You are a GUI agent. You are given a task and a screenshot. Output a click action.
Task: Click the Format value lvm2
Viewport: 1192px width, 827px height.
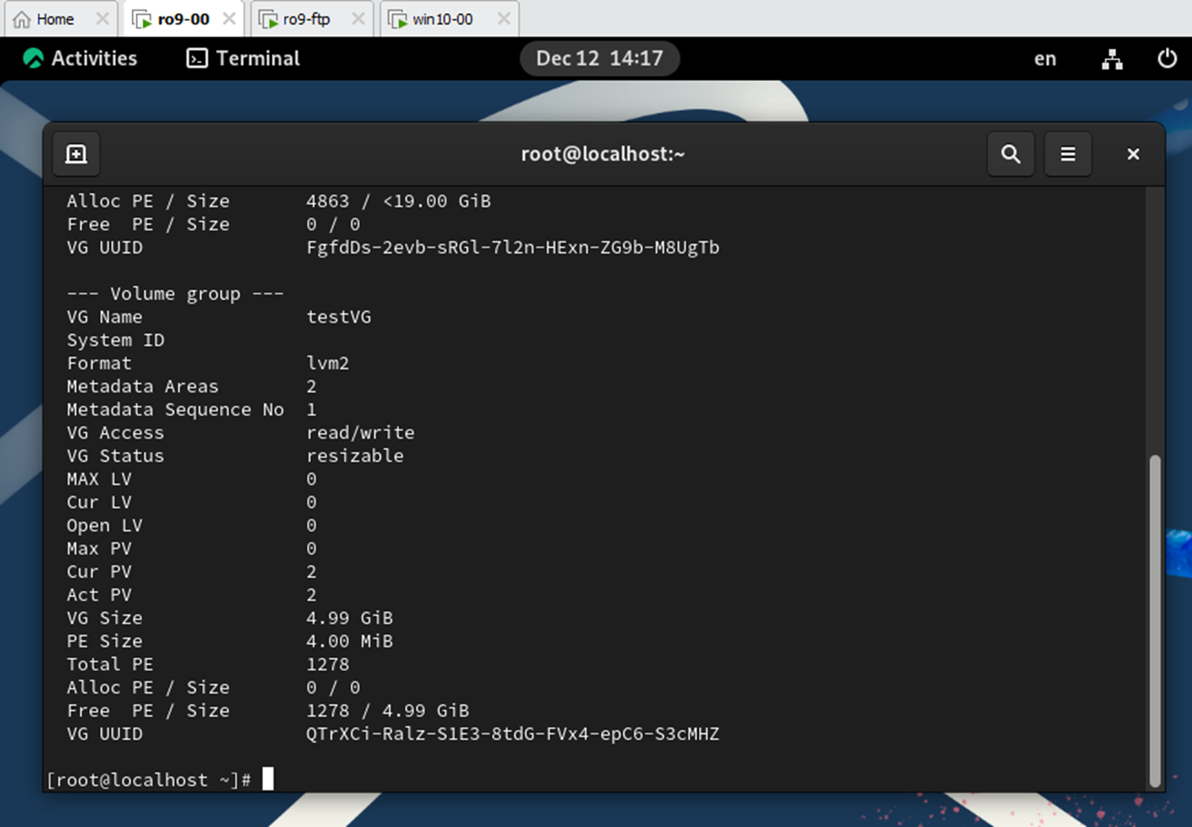[x=328, y=363]
